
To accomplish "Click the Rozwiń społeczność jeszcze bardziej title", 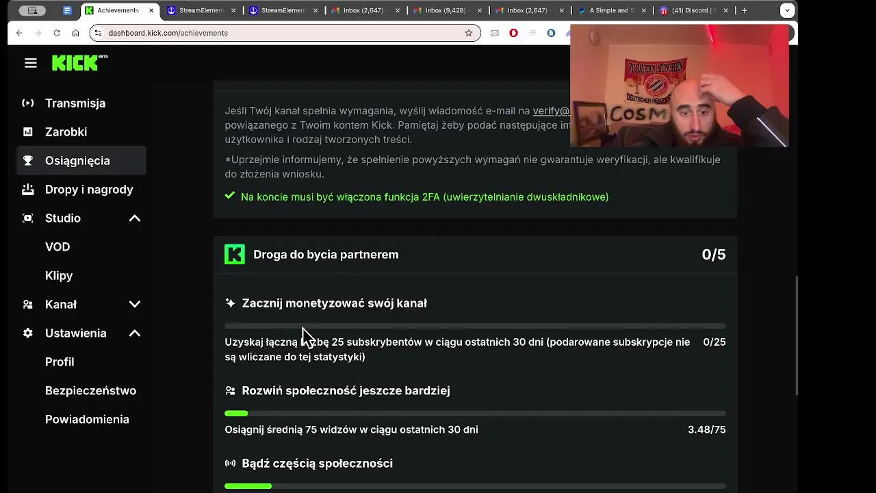I will tap(346, 391).
